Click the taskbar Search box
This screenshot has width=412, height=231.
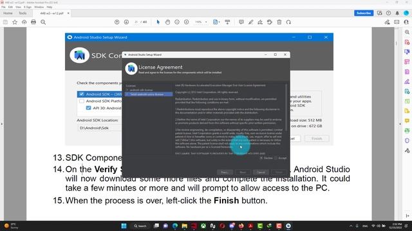140,226
